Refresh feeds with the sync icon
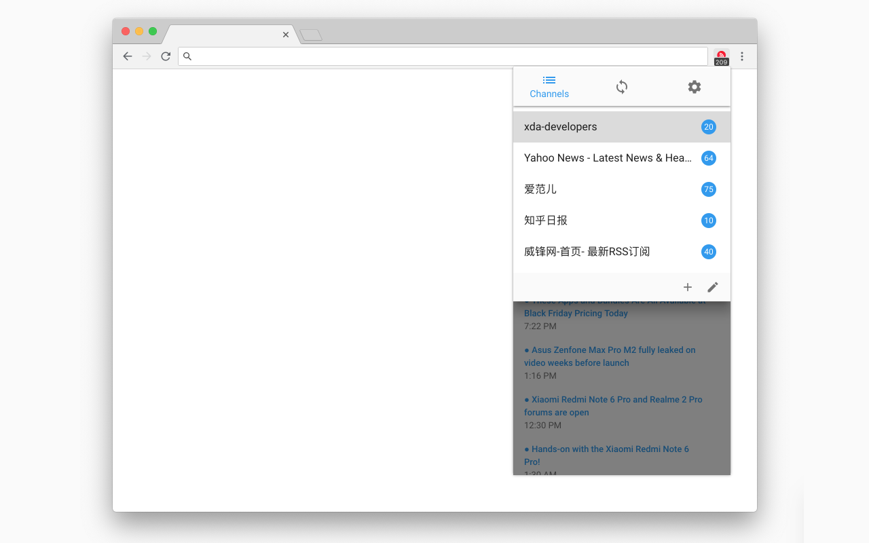The image size is (869, 543). click(x=622, y=87)
